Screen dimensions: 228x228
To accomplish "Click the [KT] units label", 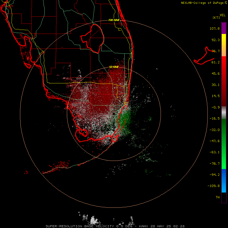I will click(x=216, y=17).
